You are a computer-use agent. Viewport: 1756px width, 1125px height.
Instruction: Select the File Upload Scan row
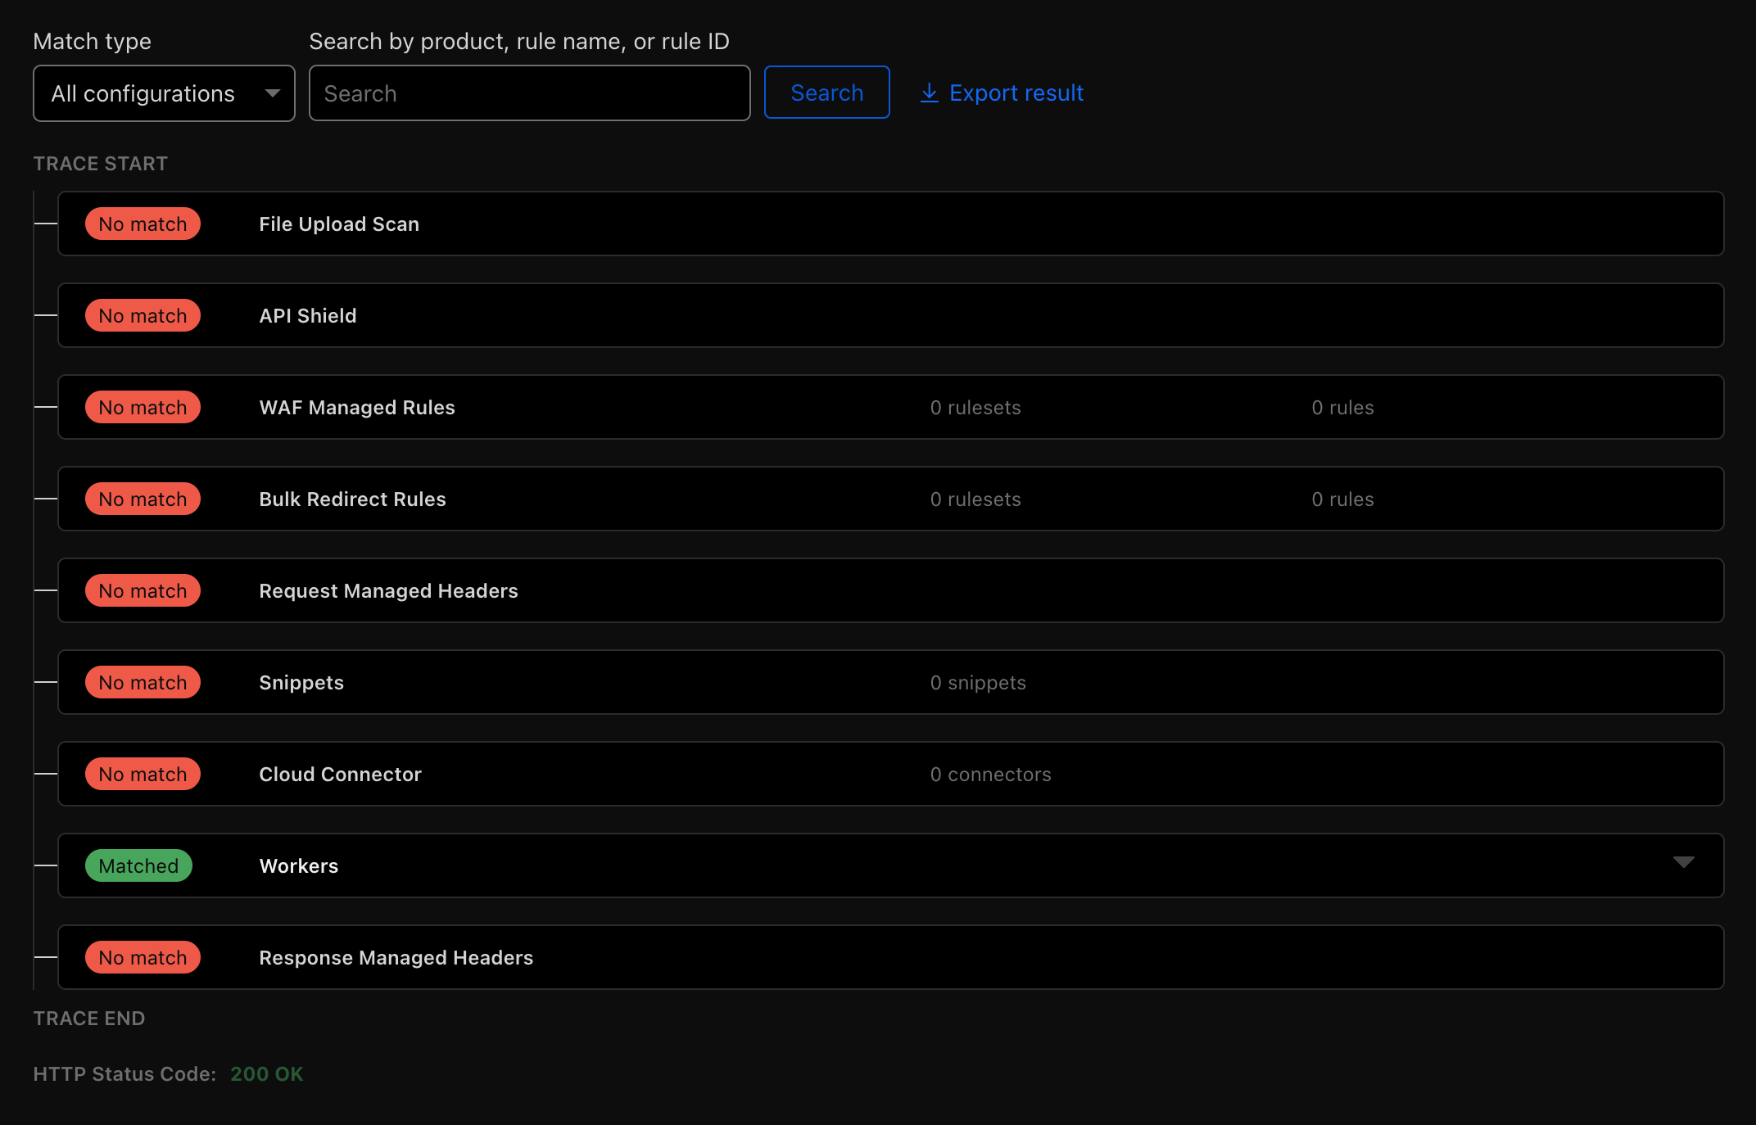click(890, 224)
